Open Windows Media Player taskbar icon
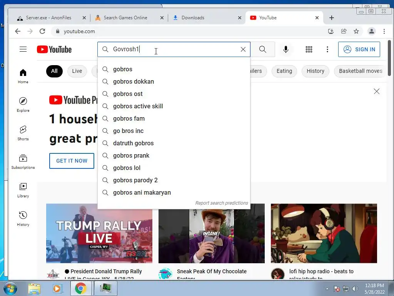Viewport: 394px width, 296px height. (57, 288)
